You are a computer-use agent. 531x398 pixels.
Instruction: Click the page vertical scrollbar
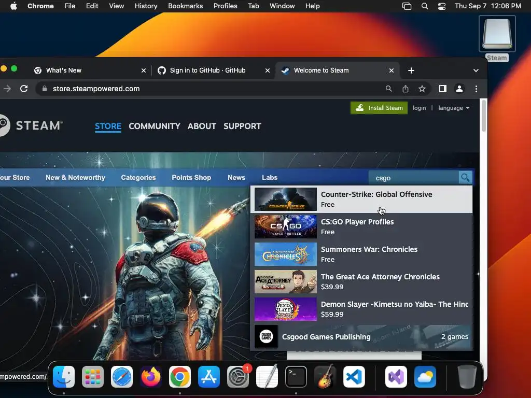pyautogui.click(x=484, y=116)
